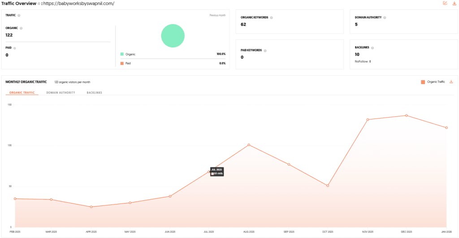The height and width of the screenshot is (238, 459).
Task: Click the backlinks count 10
Action: 357,54
